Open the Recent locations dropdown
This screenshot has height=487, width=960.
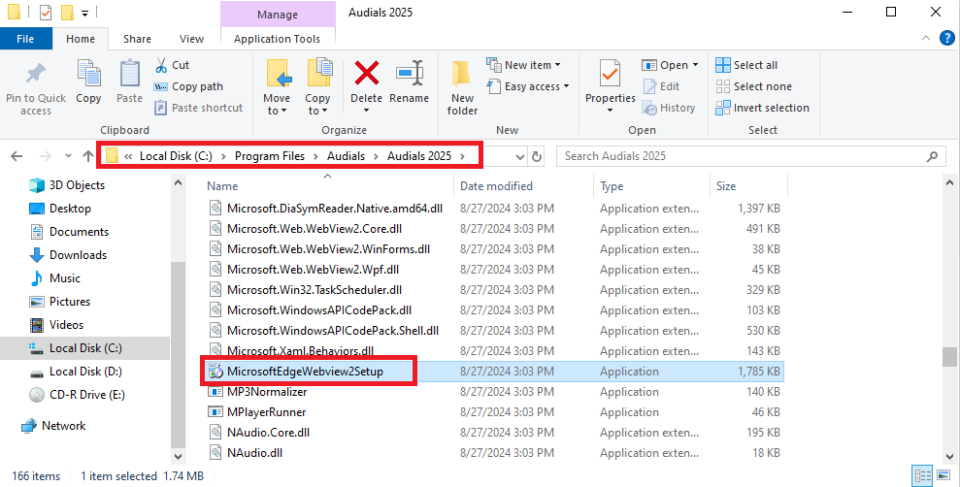pos(68,156)
